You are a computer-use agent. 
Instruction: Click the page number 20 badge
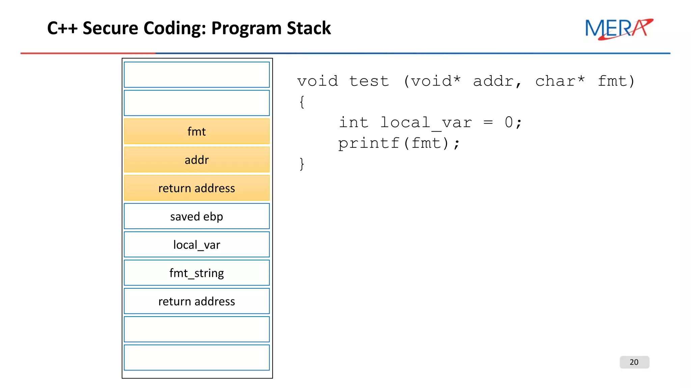[634, 362]
